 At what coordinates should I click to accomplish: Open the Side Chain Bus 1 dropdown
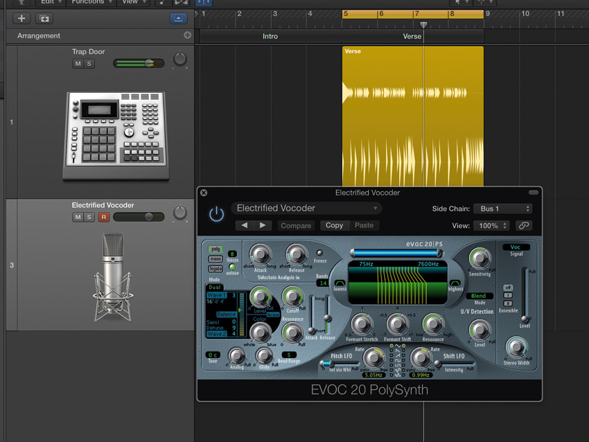tap(503, 209)
